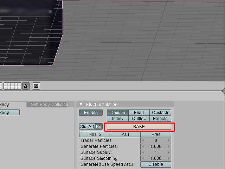
Task: Click the Surface Smoothing value field
Action: 156,158
